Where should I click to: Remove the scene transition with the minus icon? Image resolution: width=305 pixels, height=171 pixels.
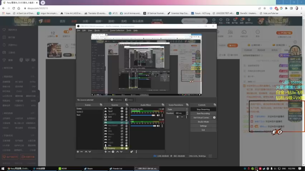182,117
